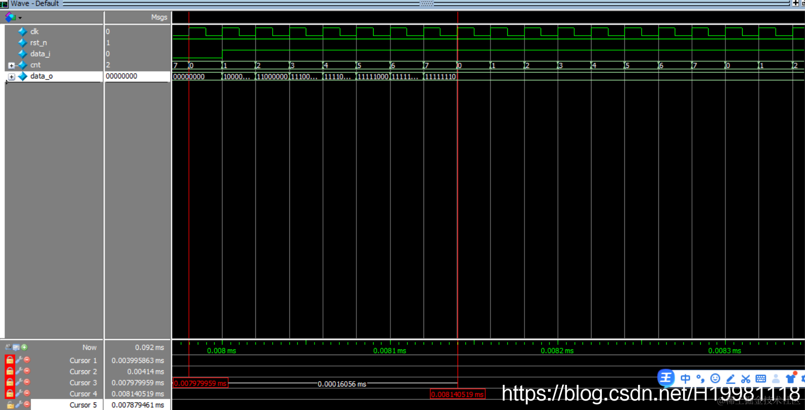Click the 0.008 ms timeline tick label

tap(221, 351)
